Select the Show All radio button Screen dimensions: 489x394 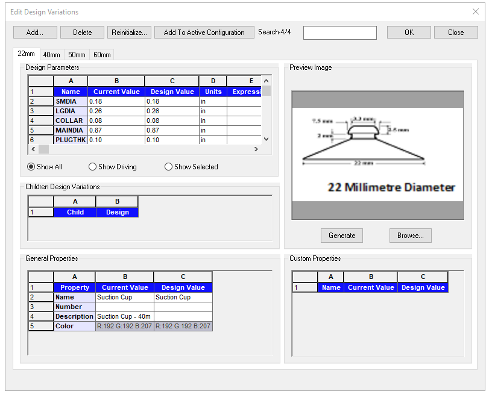click(31, 167)
